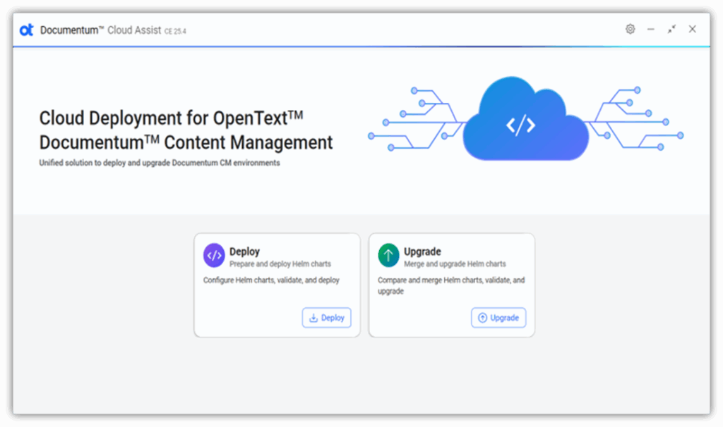
Task: Click the circuit-line graphic beside the cloud
Action: click(417, 120)
